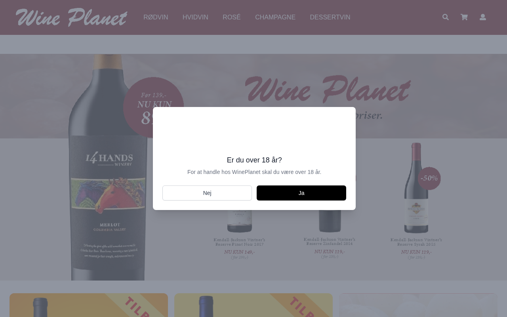This screenshot has width=507, height=317.
Task: Open the shopping cart icon
Action: click(464, 17)
